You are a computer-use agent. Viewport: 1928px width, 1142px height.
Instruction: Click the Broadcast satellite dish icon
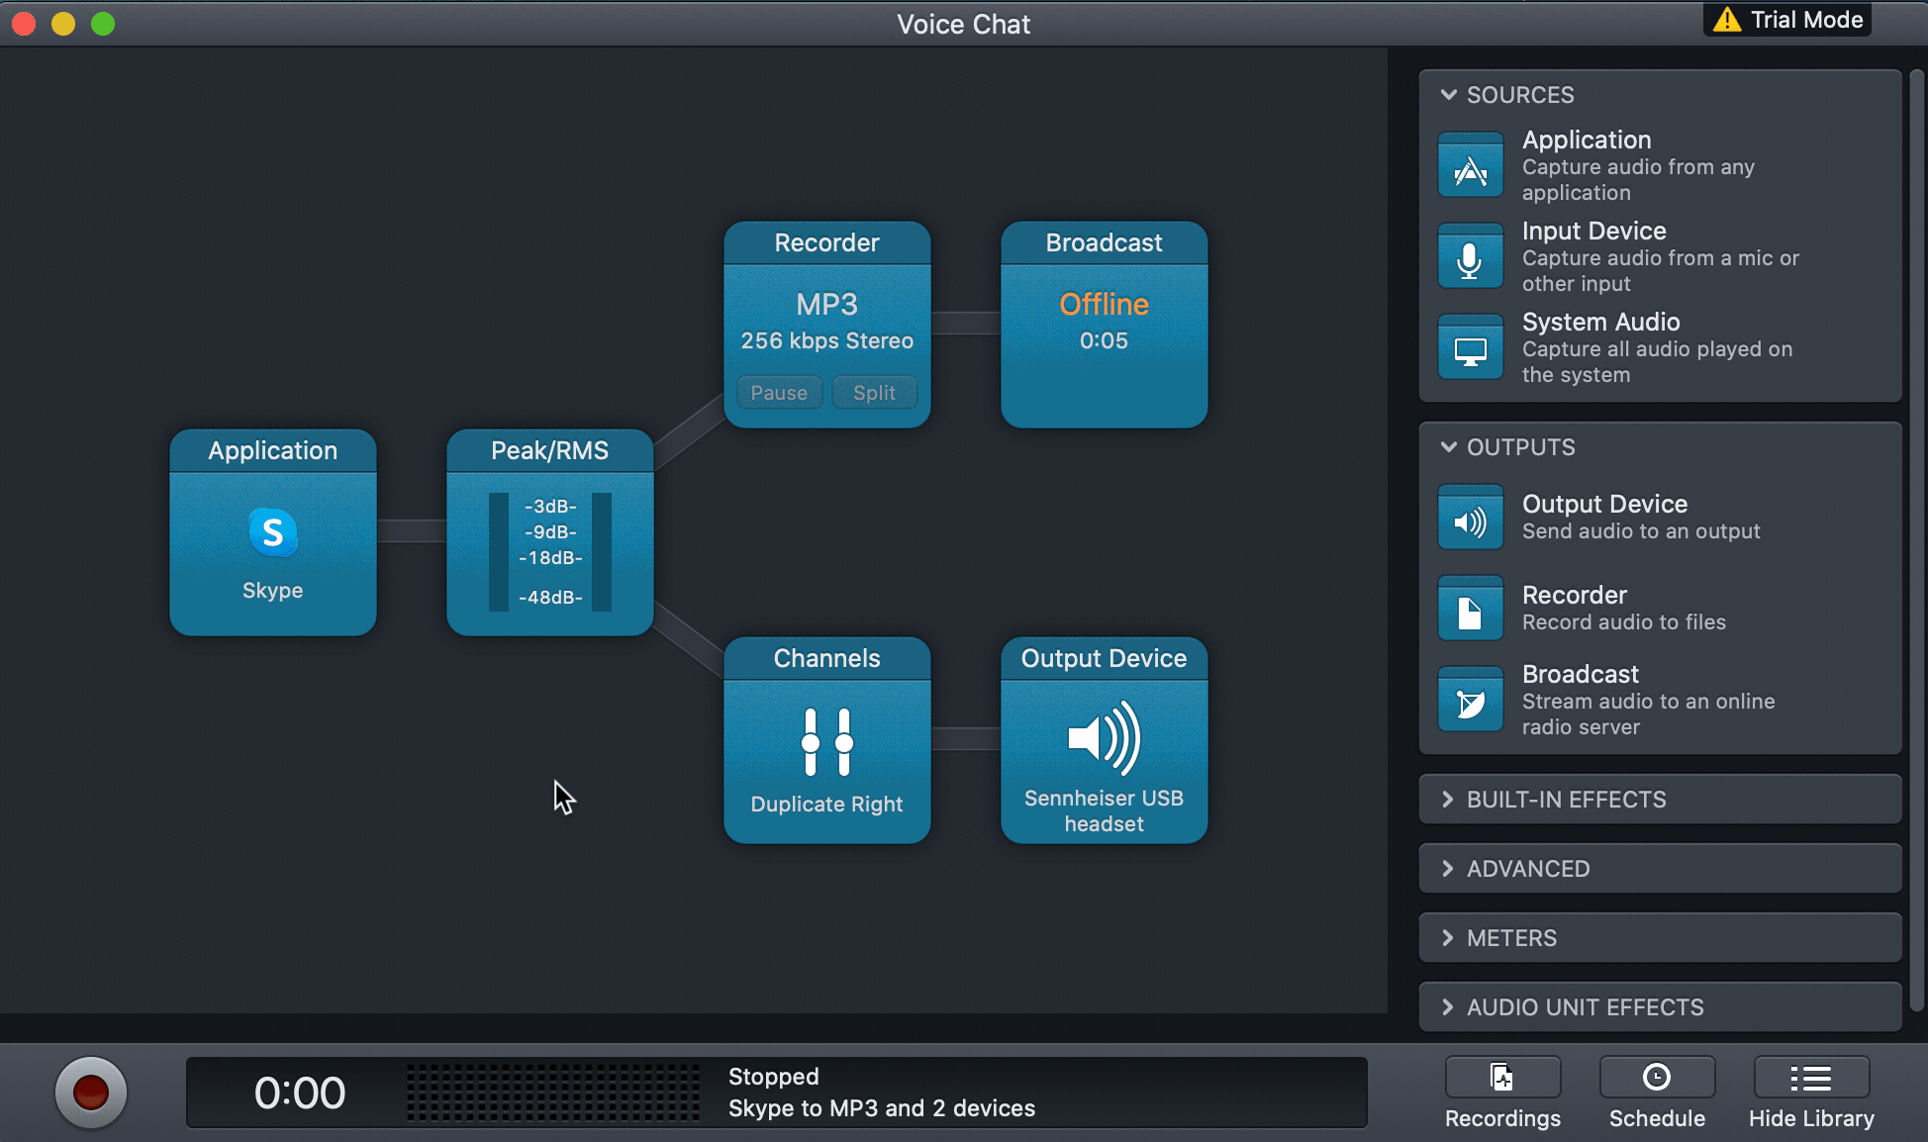(x=1470, y=700)
